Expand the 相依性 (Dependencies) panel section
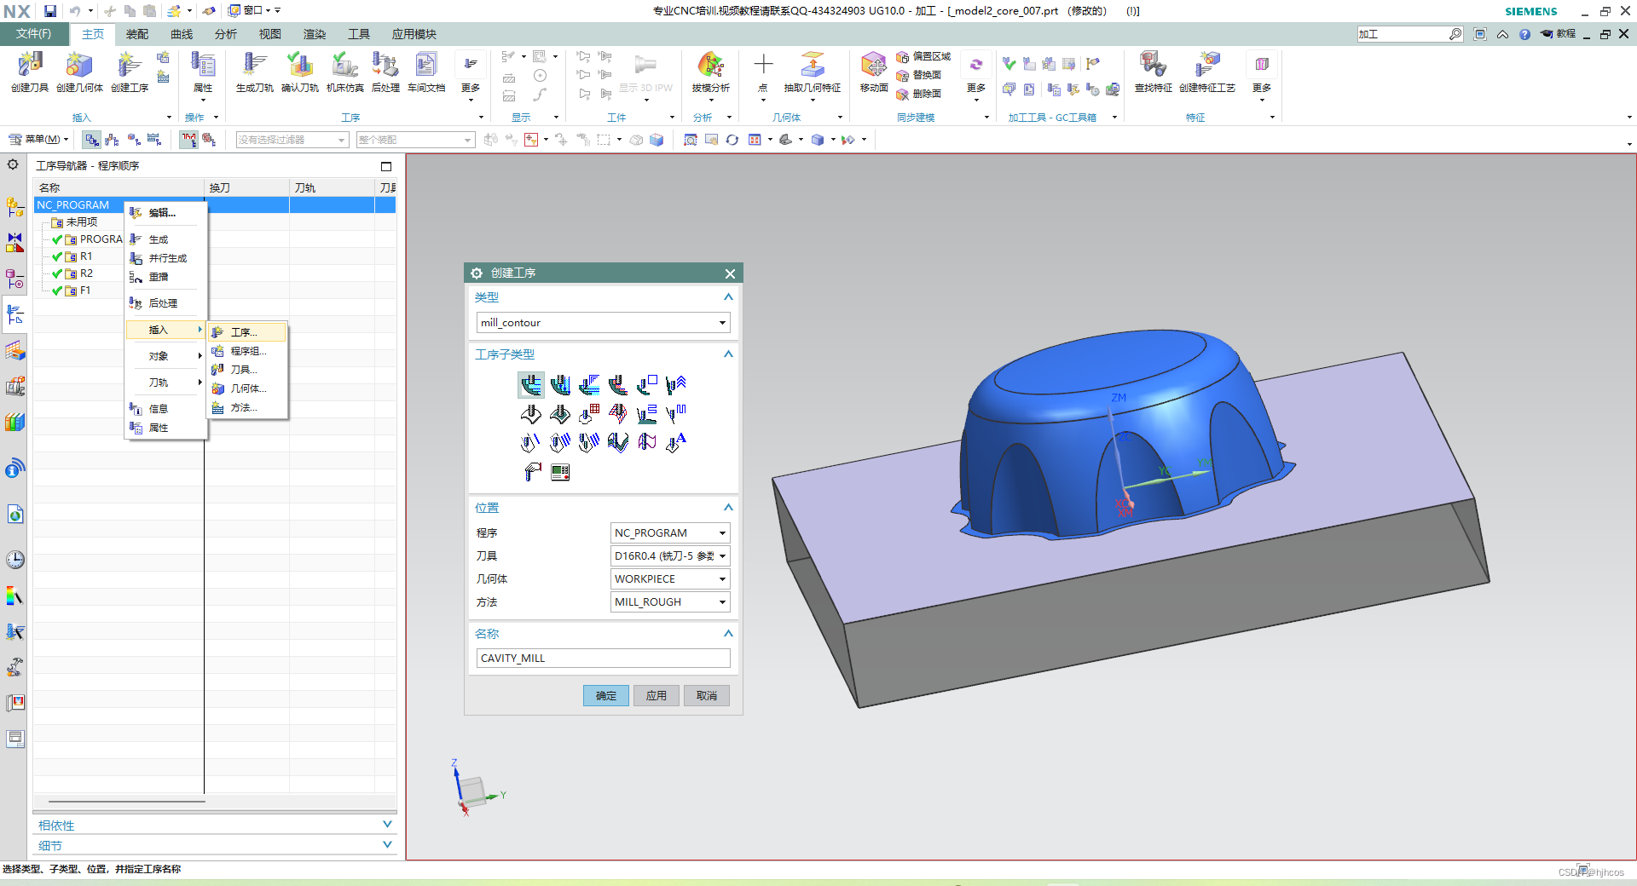Viewport: 1637px width, 886px height. point(215,825)
